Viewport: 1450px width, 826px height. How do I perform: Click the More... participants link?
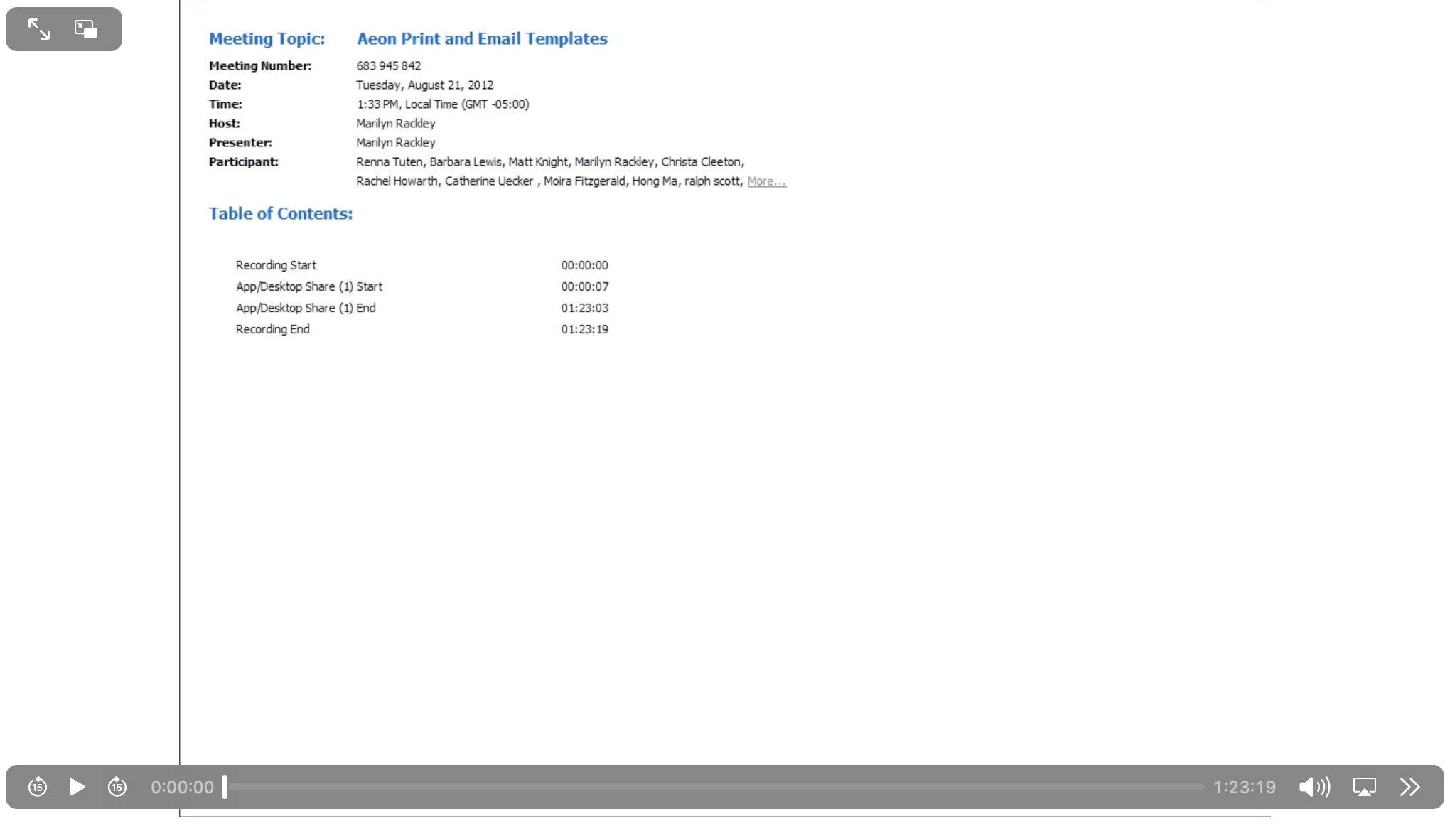point(766,181)
